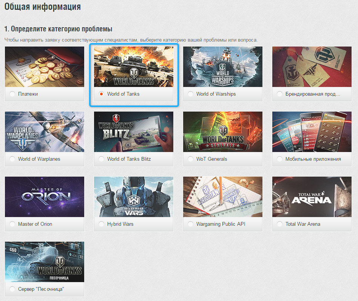This screenshot has height=301, width=358.
Task: Click the World of Tanks battle image
Action: point(134,67)
